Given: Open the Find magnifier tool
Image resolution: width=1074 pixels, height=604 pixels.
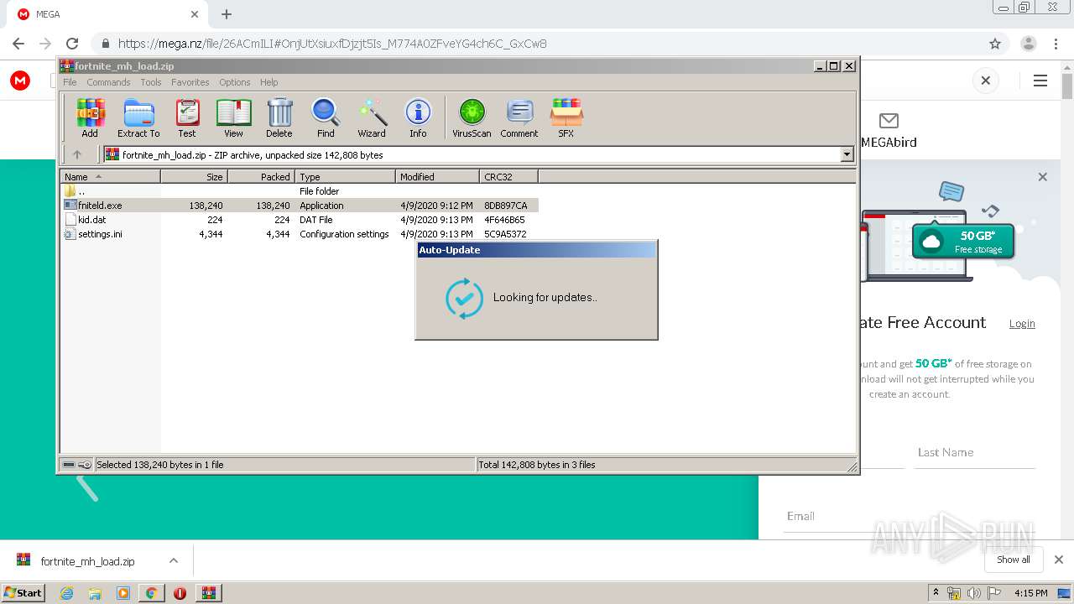Looking at the screenshot, I should tap(326, 117).
